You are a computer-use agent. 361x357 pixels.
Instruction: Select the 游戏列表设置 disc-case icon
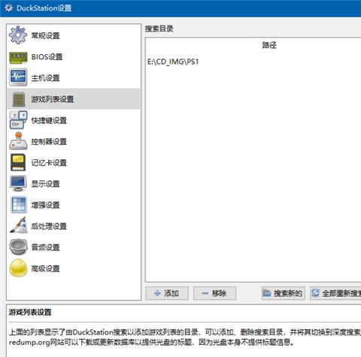19,99
